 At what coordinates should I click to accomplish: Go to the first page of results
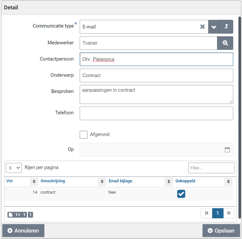tap(206, 213)
